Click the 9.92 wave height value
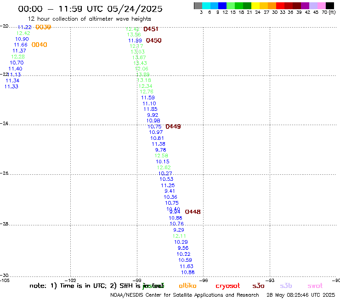 pos(153,115)
